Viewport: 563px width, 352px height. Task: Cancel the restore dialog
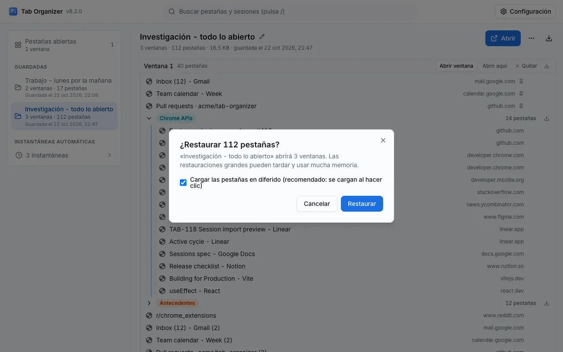pos(317,204)
